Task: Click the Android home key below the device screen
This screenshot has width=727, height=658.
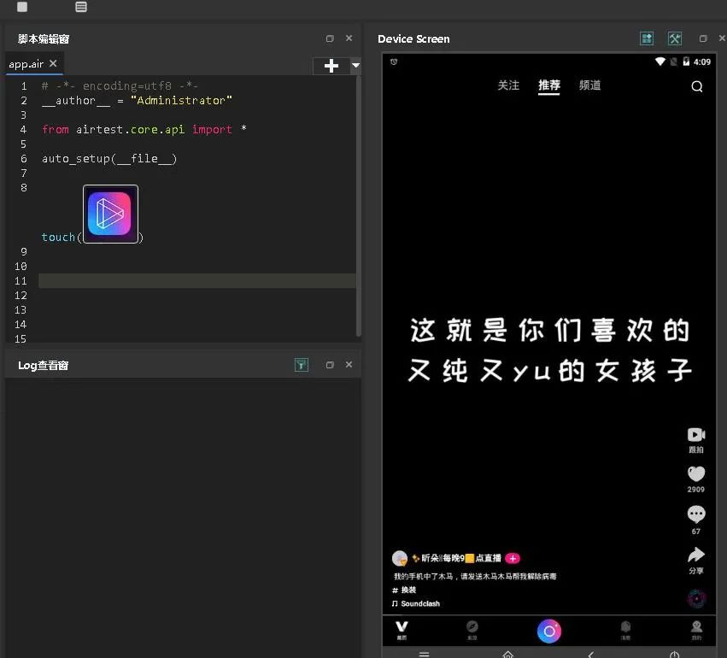Action: [508, 654]
